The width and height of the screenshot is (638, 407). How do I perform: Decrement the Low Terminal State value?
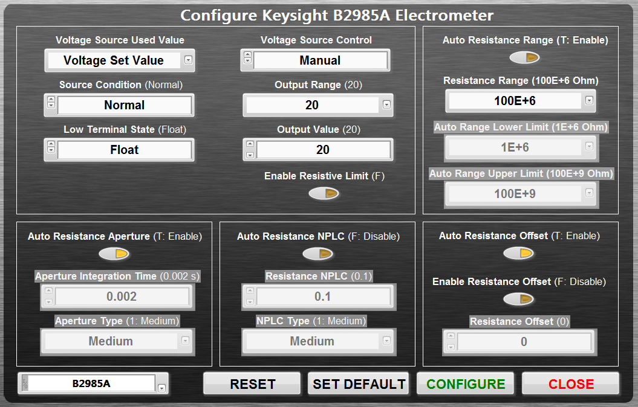click(51, 150)
